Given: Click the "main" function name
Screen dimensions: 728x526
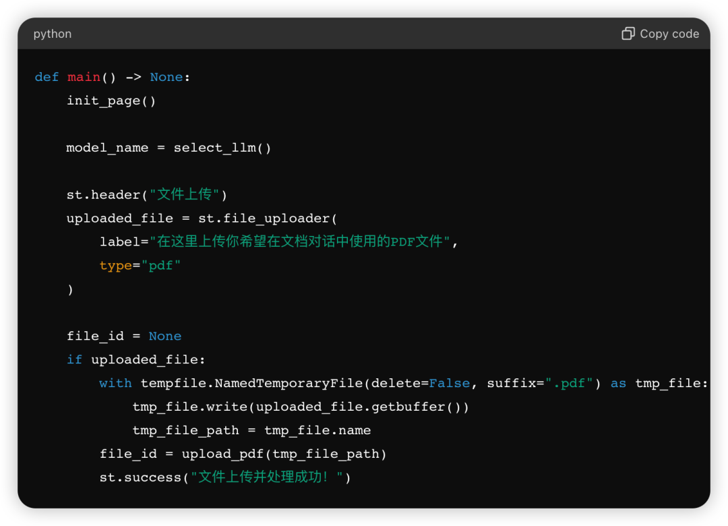Looking at the screenshot, I should pyautogui.click(x=84, y=77).
